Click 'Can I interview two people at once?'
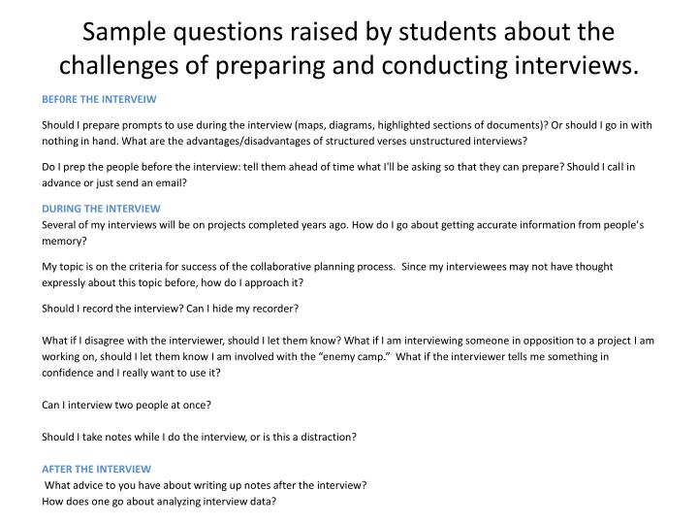 click(126, 405)
